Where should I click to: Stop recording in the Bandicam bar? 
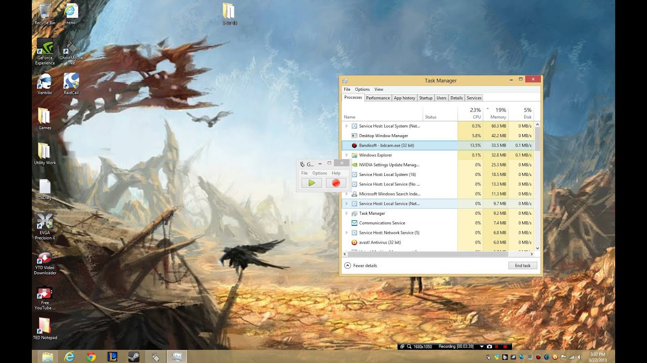504,347
